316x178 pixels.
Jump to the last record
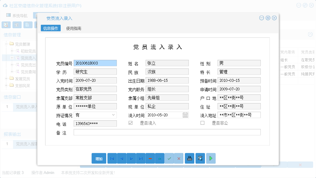tap(141, 158)
